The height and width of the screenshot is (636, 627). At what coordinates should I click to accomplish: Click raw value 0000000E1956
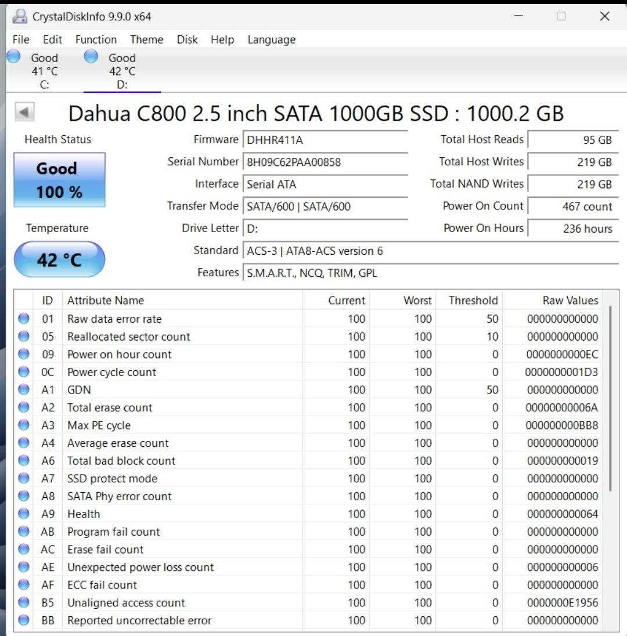click(563, 603)
